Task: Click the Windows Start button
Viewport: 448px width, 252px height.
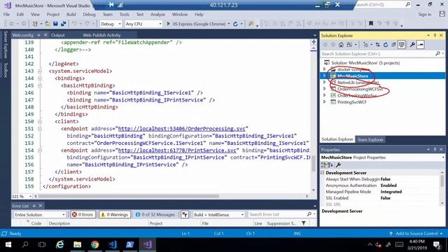Action: point(8,244)
